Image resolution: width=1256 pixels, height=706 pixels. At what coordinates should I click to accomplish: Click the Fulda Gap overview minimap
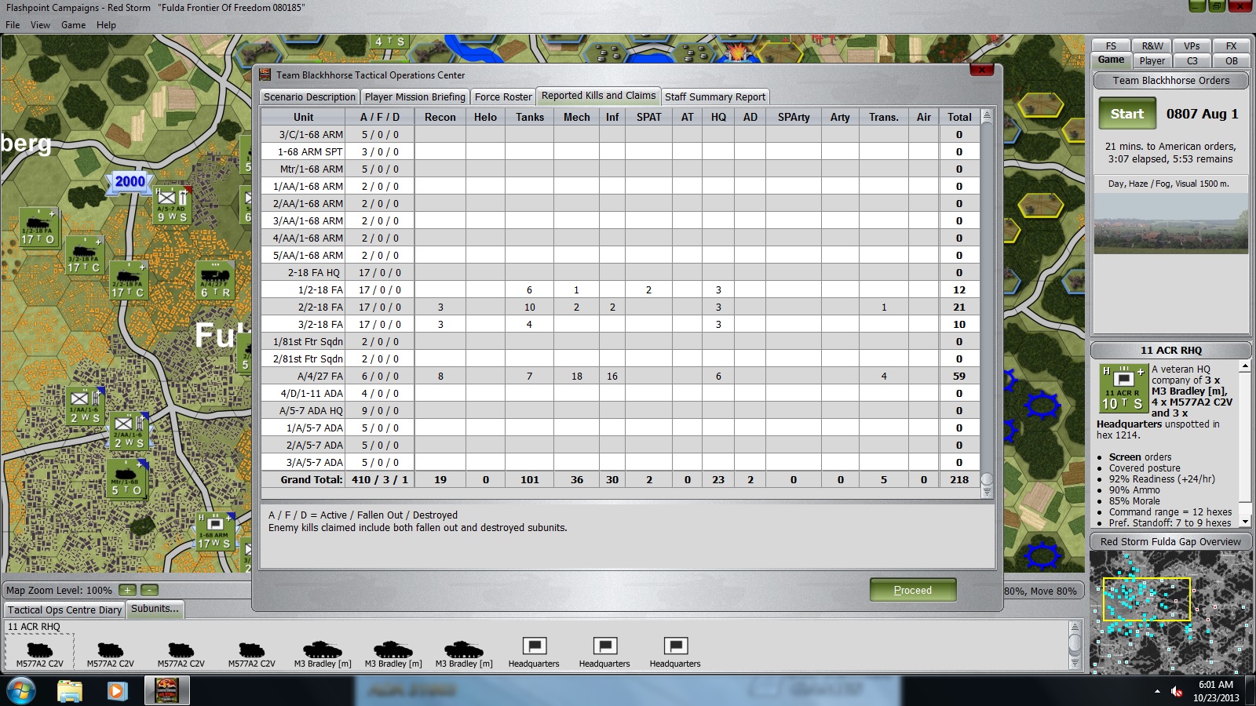click(x=1170, y=612)
